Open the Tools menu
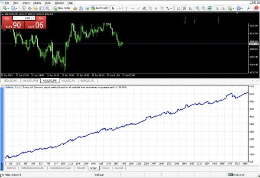Screen dimensions: 260x178 (48, 3)
